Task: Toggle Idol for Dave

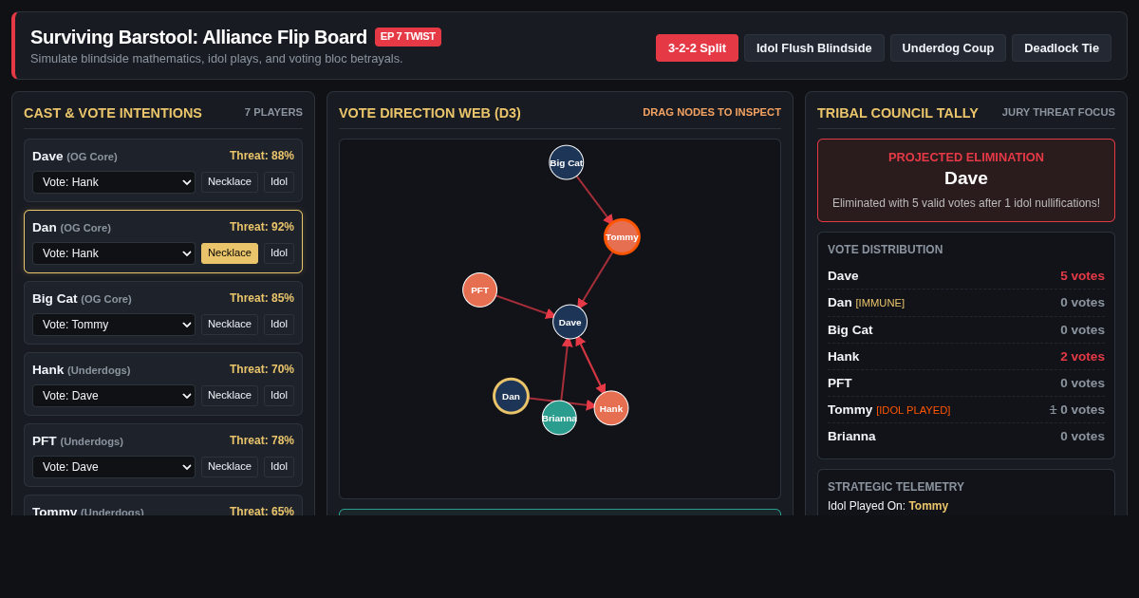Action: pyautogui.click(x=279, y=182)
